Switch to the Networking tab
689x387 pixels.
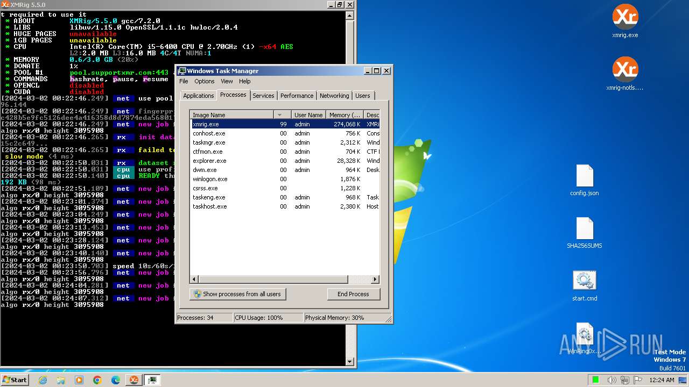(x=334, y=96)
